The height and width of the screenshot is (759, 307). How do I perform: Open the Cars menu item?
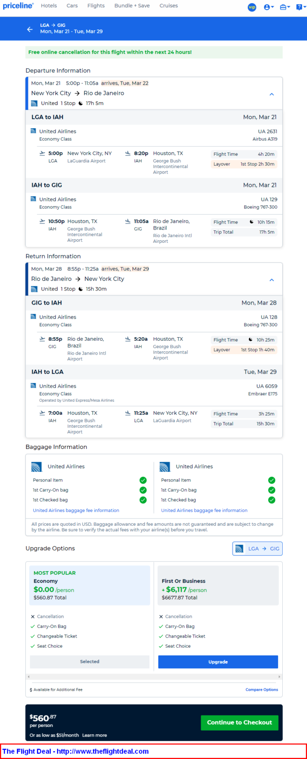72,6
